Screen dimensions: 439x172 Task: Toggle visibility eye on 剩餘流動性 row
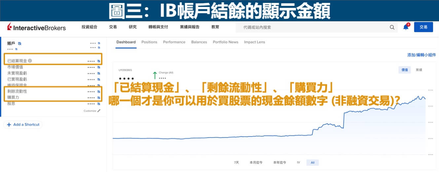click(99, 91)
